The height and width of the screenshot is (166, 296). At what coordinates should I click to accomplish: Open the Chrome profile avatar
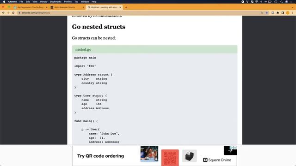coord(288,13)
